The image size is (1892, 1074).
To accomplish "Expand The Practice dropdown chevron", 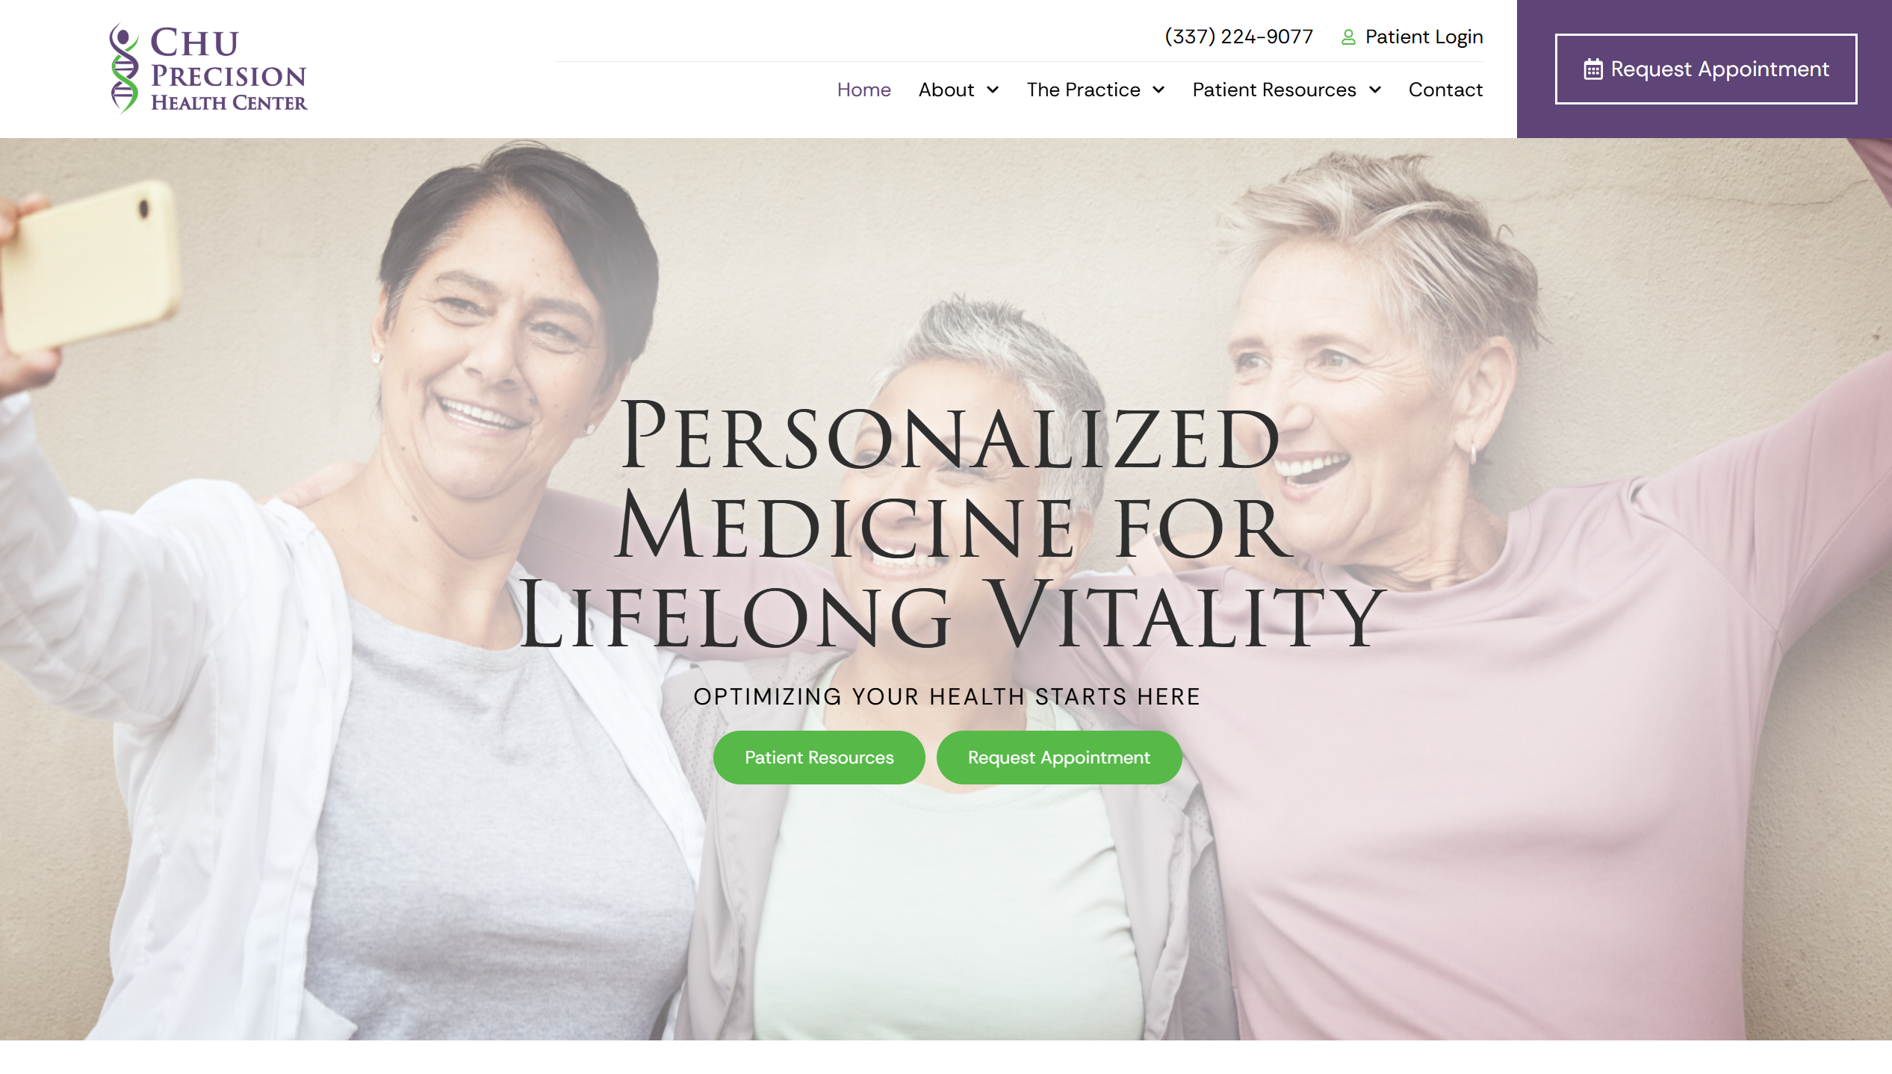I will 1159,90.
